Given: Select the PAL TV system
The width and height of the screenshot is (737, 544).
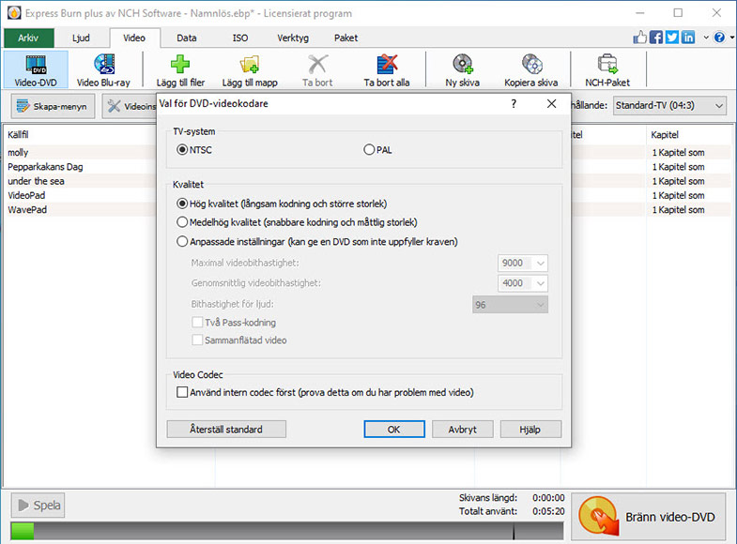Looking at the screenshot, I should point(369,150).
